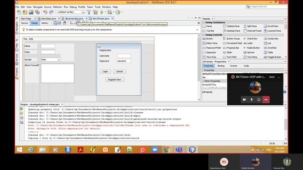303x170 pixels.
Task: Pick Check Box from the Palette
Action: click(x=250, y=39)
